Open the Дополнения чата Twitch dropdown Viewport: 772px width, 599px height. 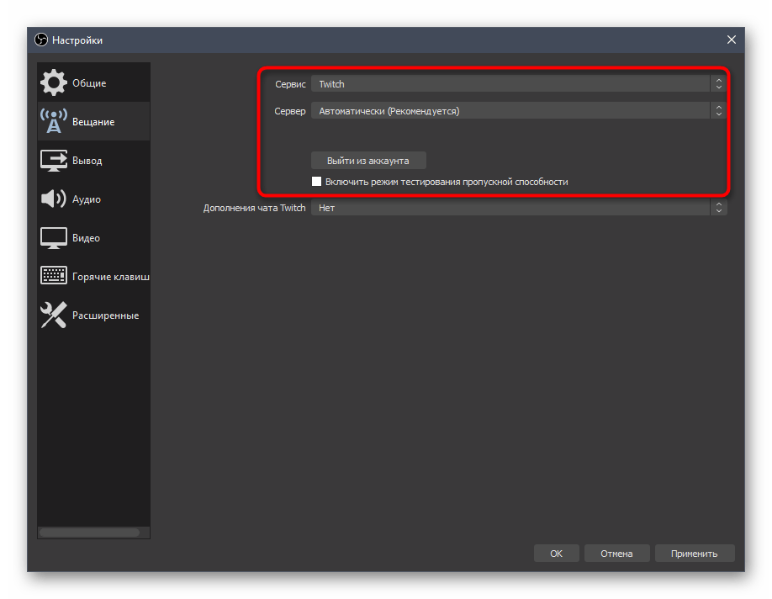[517, 208]
